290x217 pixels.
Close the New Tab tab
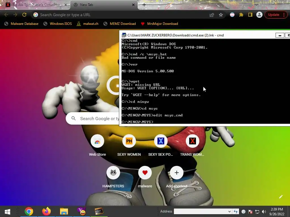pyautogui.click(x=133, y=5)
